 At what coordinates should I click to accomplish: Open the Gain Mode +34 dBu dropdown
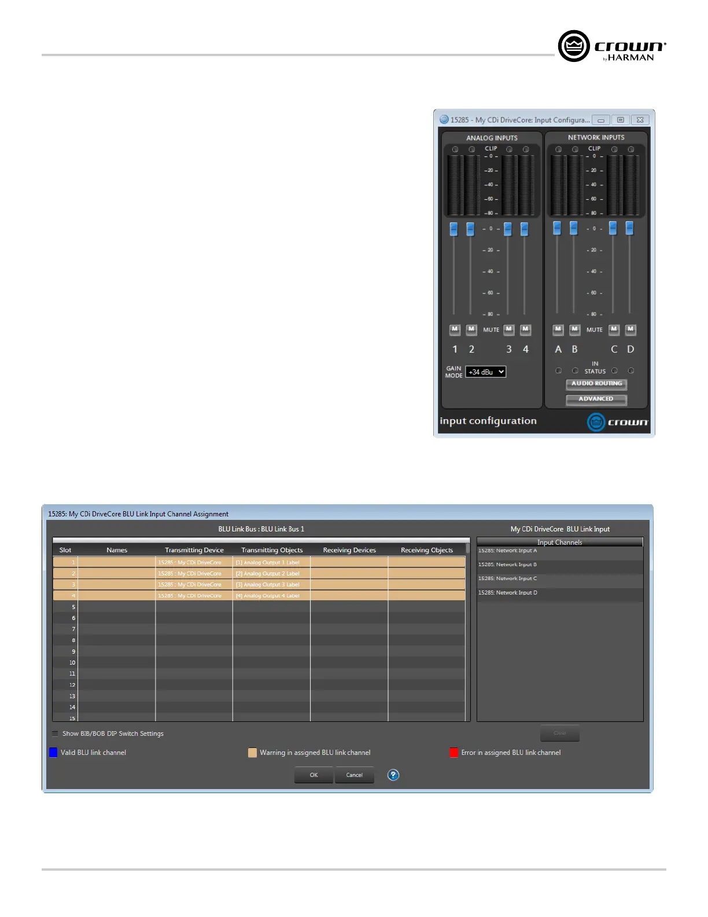tap(486, 372)
